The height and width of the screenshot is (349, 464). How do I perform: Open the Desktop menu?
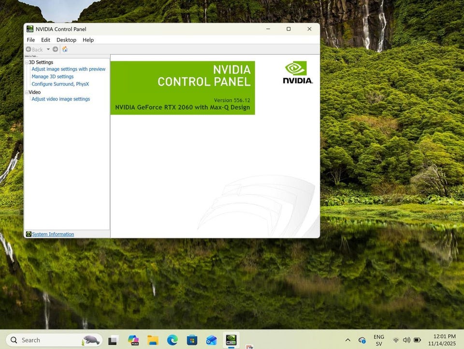pos(66,40)
